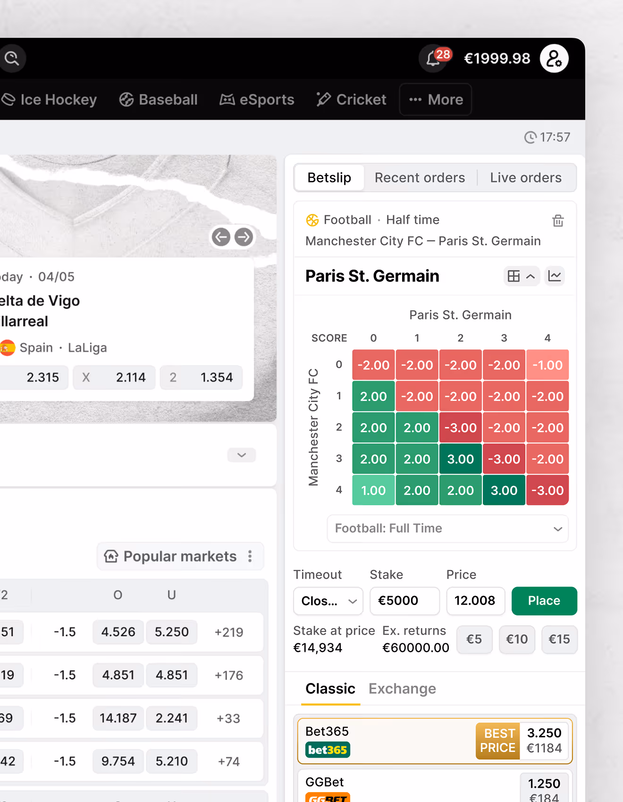623x802 pixels.
Task: Switch to Exchange tab
Action: (402, 689)
